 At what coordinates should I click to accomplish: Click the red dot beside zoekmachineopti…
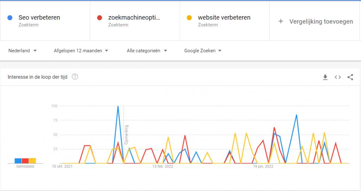[99, 18]
